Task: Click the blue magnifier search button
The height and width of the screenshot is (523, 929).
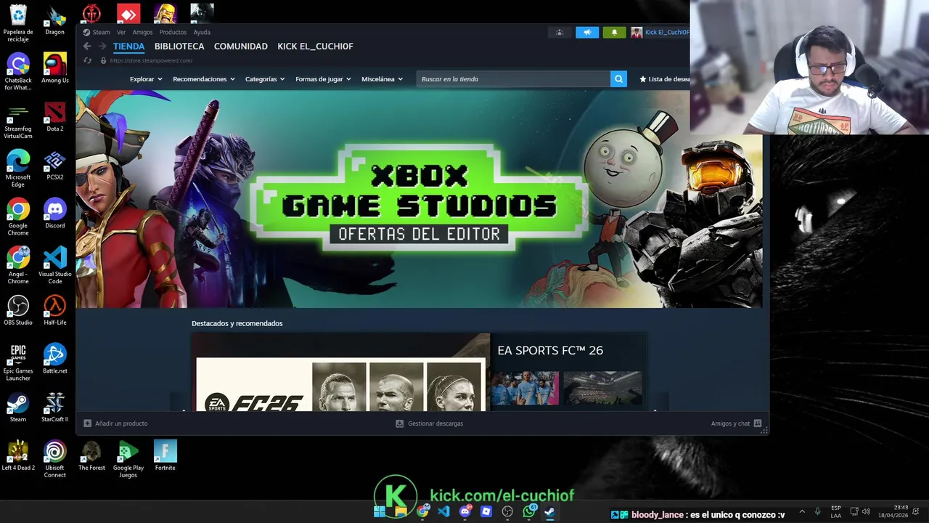Action: (618, 79)
